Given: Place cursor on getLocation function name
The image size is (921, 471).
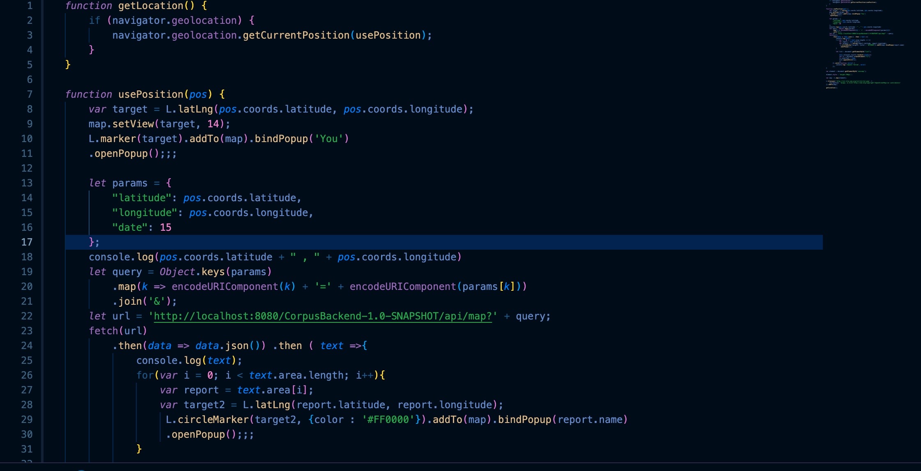Looking at the screenshot, I should click(x=151, y=6).
